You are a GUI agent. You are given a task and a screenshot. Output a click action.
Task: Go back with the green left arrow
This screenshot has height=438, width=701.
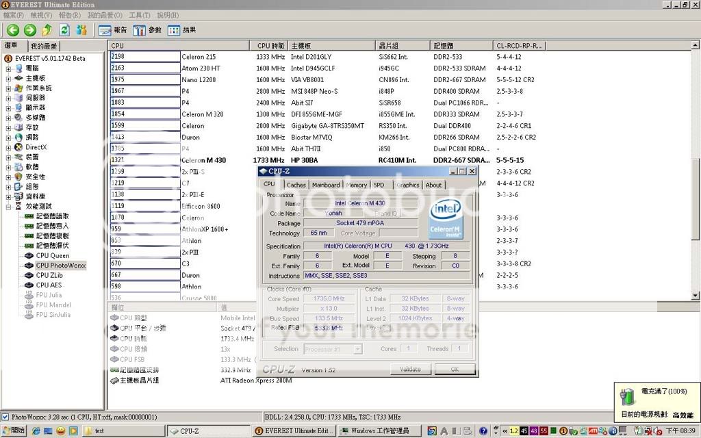coord(13,30)
